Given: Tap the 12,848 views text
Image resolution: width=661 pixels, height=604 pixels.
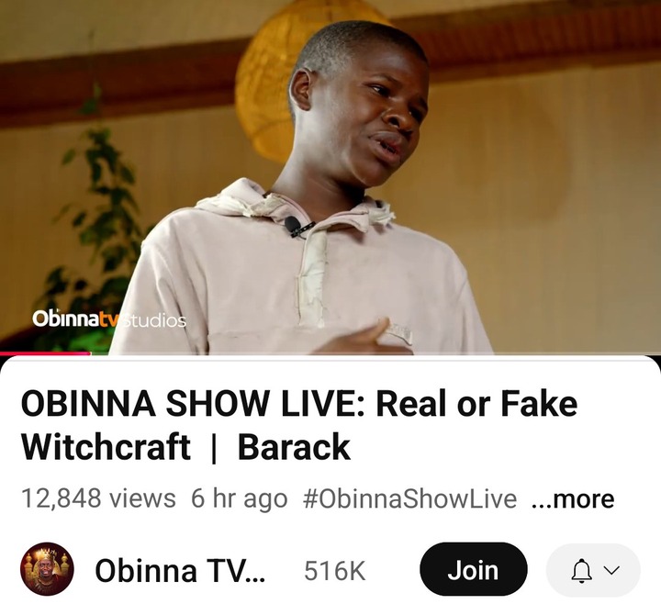Looking at the screenshot, I should (98, 498).
